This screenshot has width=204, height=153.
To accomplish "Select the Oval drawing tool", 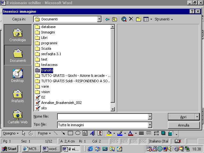I will click(x=78, y=133).
